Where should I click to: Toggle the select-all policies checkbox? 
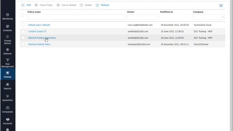[22, 15]
